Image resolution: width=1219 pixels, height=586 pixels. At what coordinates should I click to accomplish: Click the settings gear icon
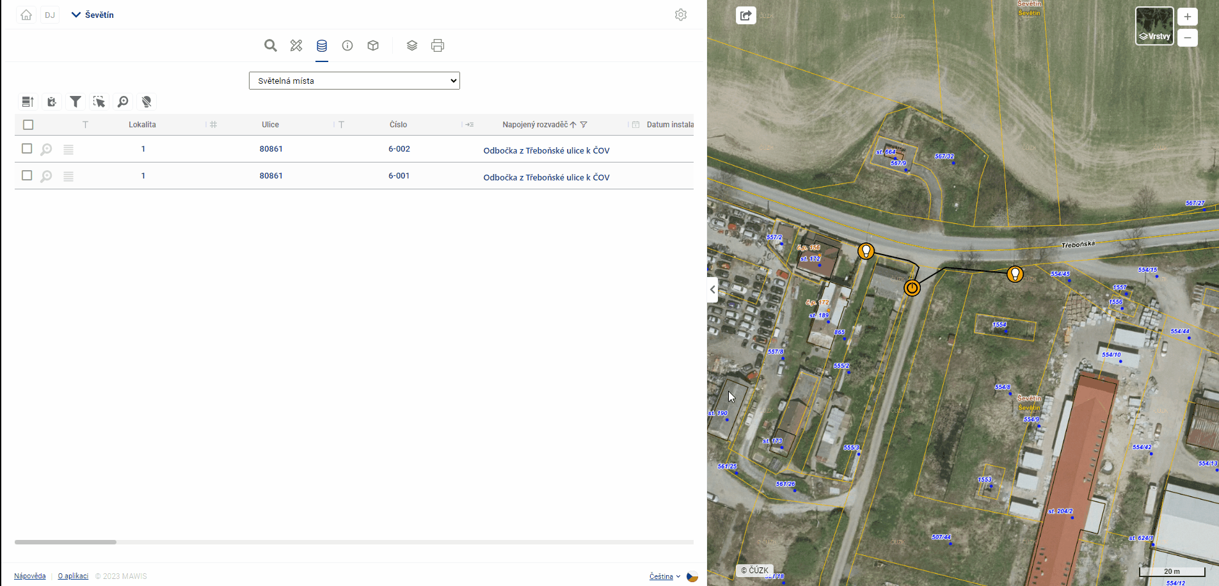tap(681, 15)
